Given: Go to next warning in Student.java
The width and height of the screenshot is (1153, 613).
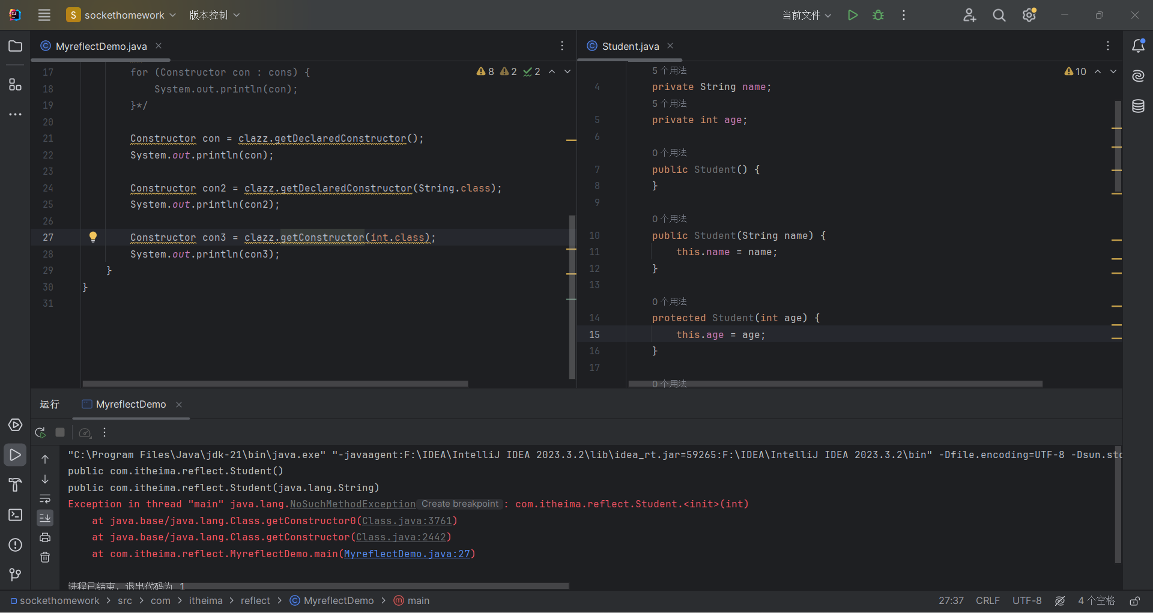Looking at the screenshot, I should tap(1113, 71).
